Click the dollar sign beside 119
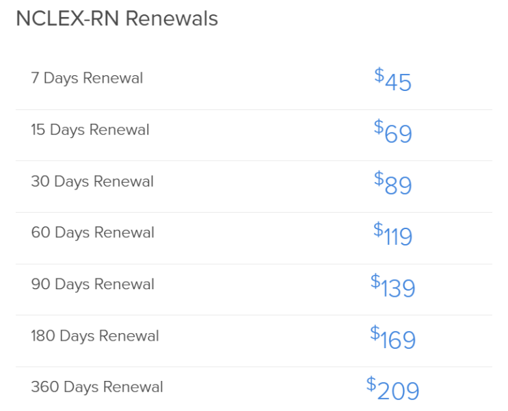Screen dimensions: 508x411 click(378, 230)
